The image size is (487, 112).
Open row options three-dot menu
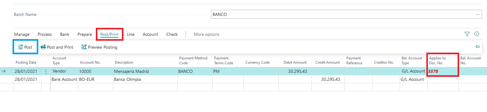coord(46,71)
